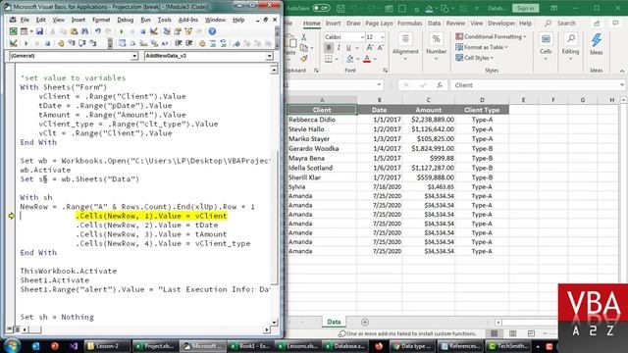Click the Undo icon in VBA toolbar
This screenshot has width=628, height=353.
tap(98, 31)
